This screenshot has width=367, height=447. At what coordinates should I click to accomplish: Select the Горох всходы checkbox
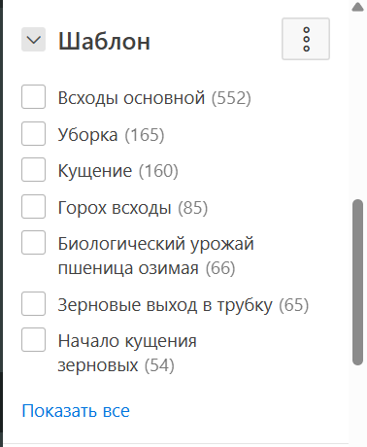pyautogui.click(x=33, y=206)
